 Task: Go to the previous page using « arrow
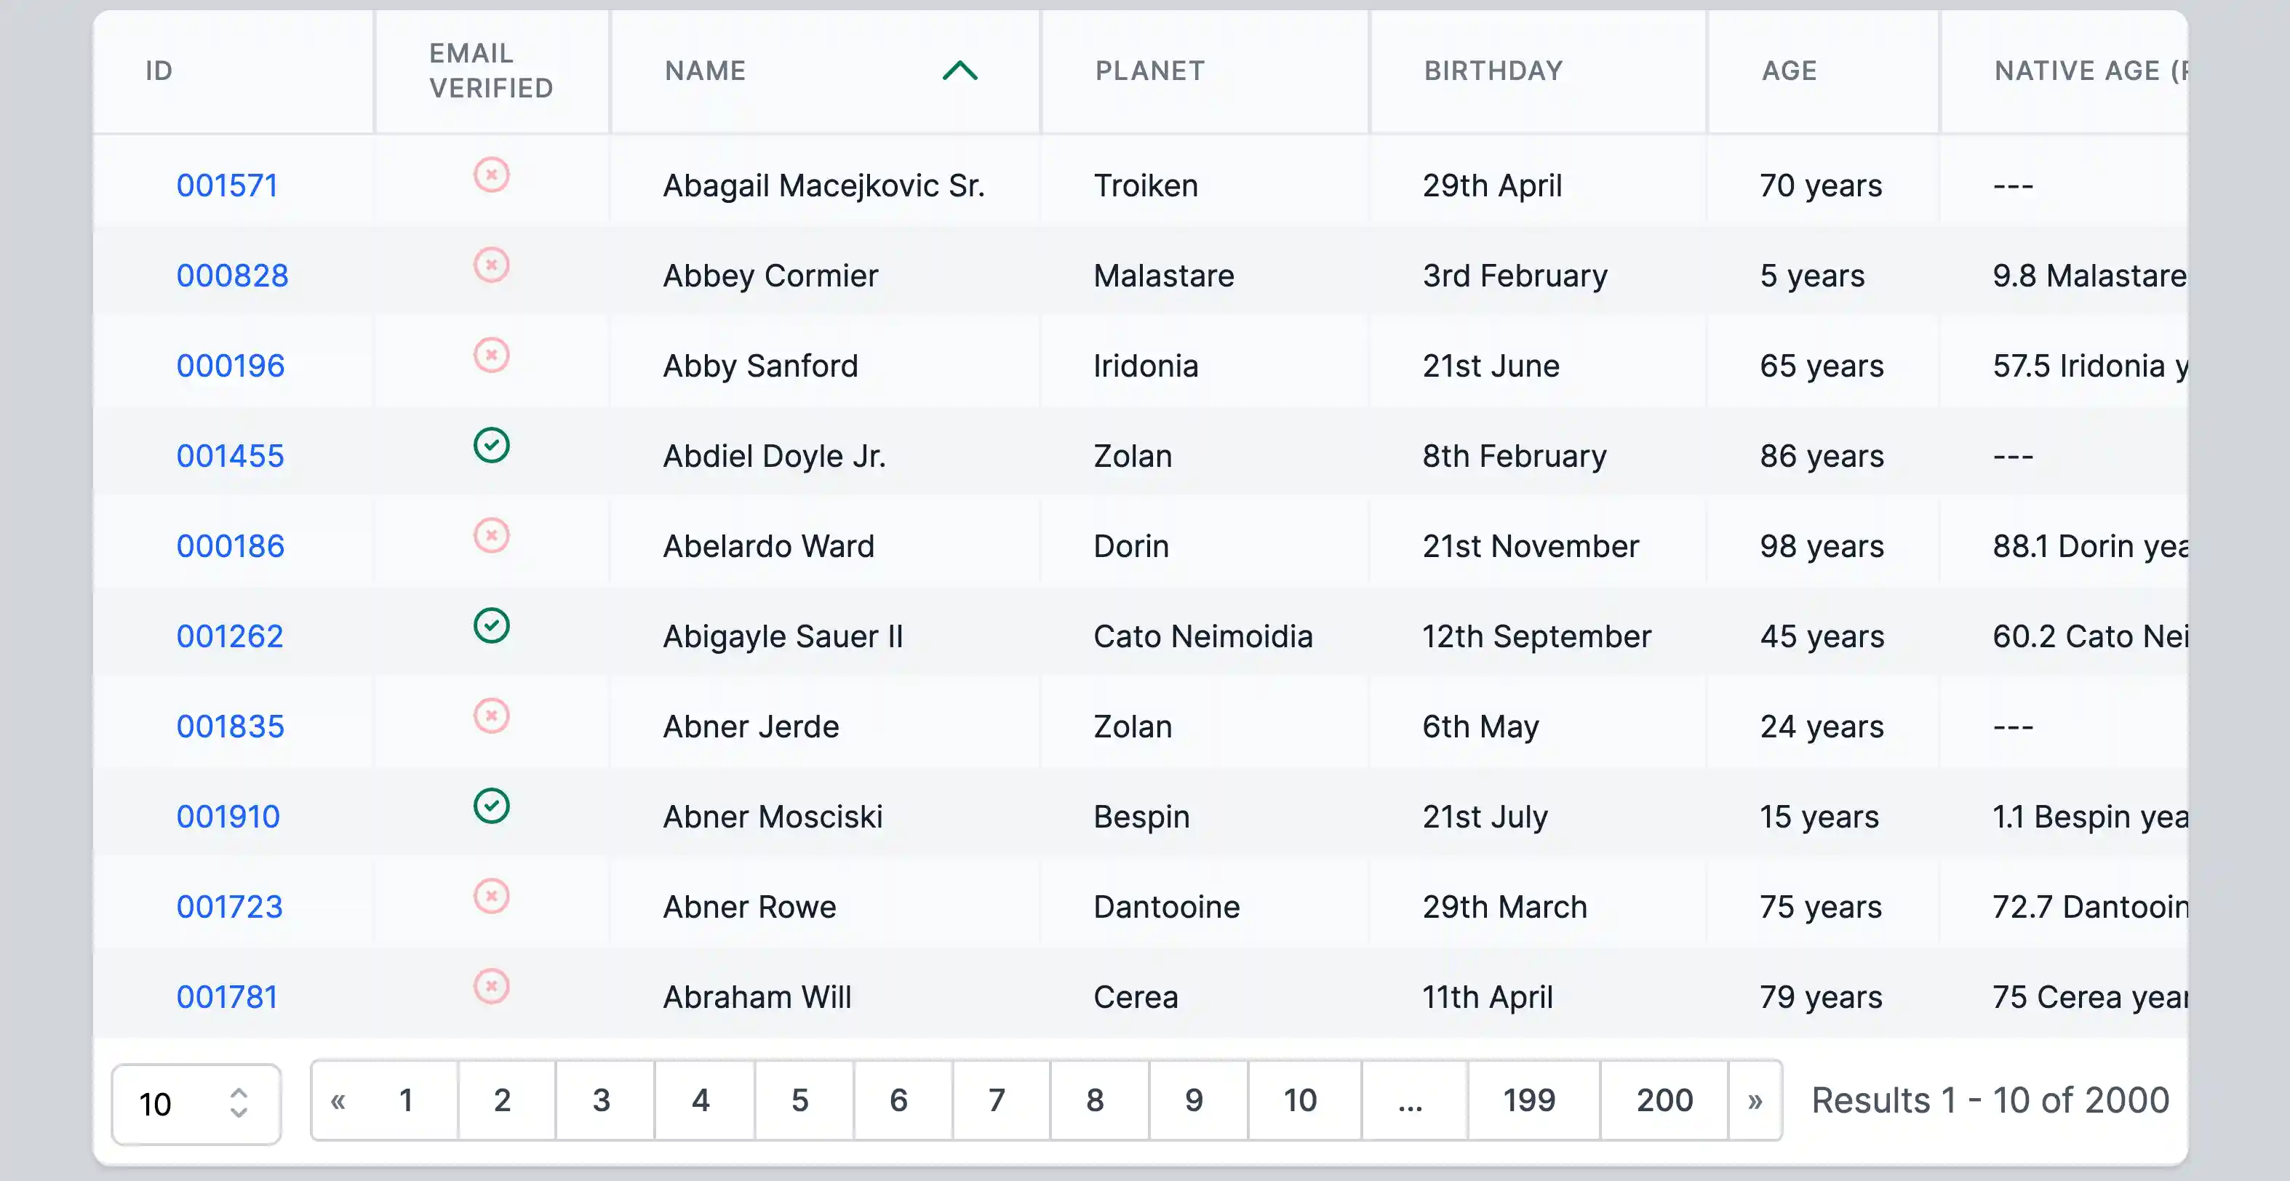[x=338, y=1101]
